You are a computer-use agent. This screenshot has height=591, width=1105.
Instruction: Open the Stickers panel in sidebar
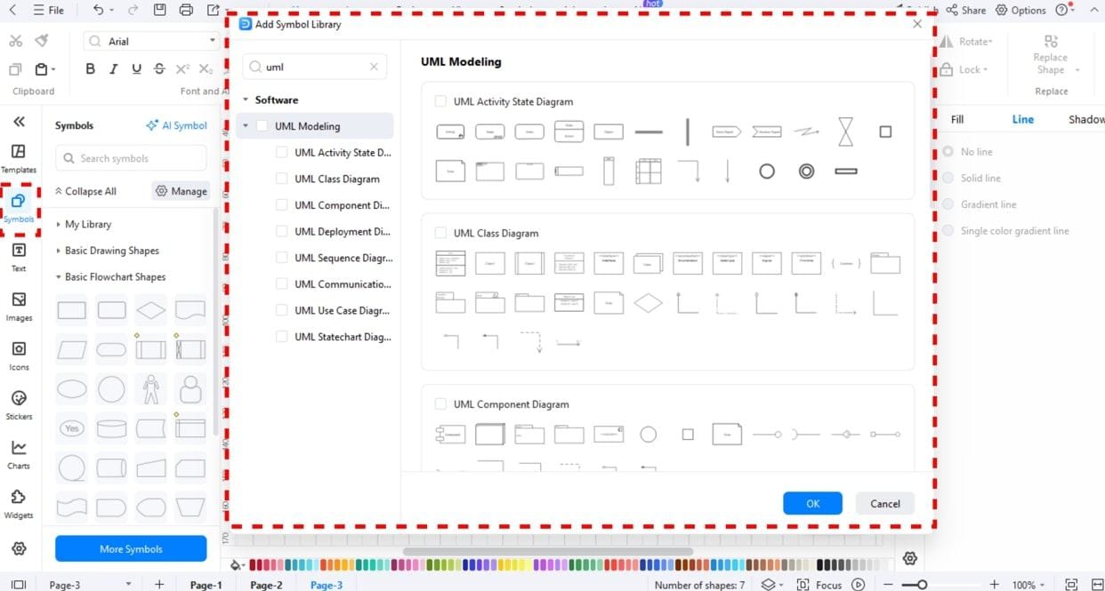point(19,405)
